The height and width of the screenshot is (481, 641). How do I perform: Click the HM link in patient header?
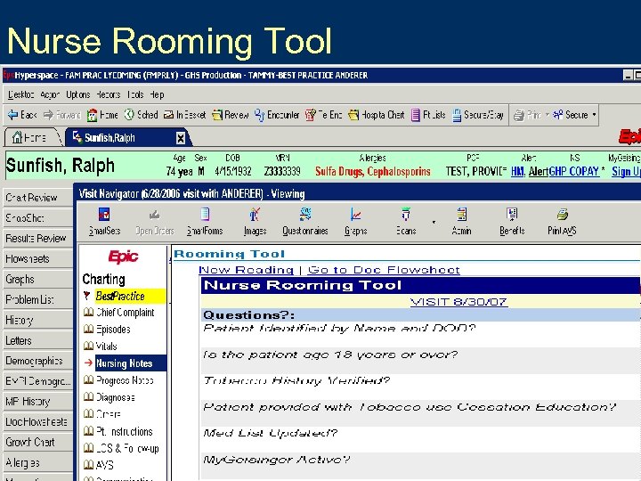pos(517,171)
